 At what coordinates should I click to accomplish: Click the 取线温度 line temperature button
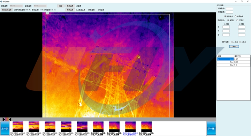tap(70, 10)
